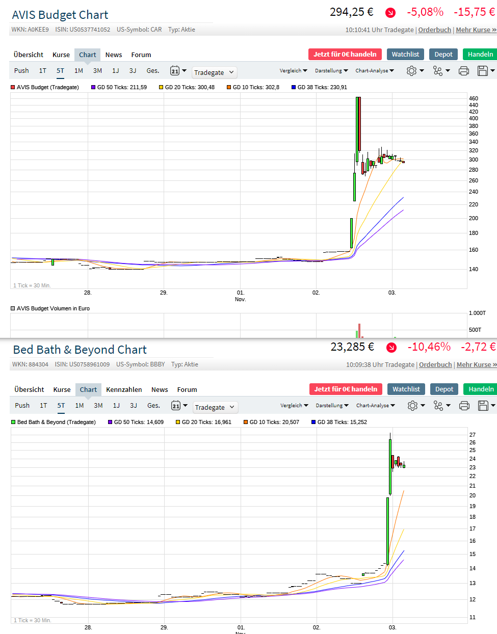497x634 pixels.
Task: Open Orderbuch link for Bed Bath & Beyond
Action: tap(435, 364)
